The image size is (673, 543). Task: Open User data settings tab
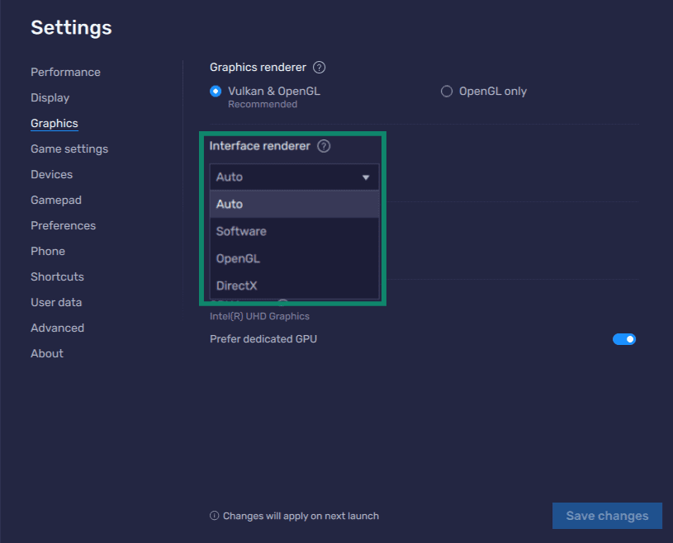(x=56, y=302)
